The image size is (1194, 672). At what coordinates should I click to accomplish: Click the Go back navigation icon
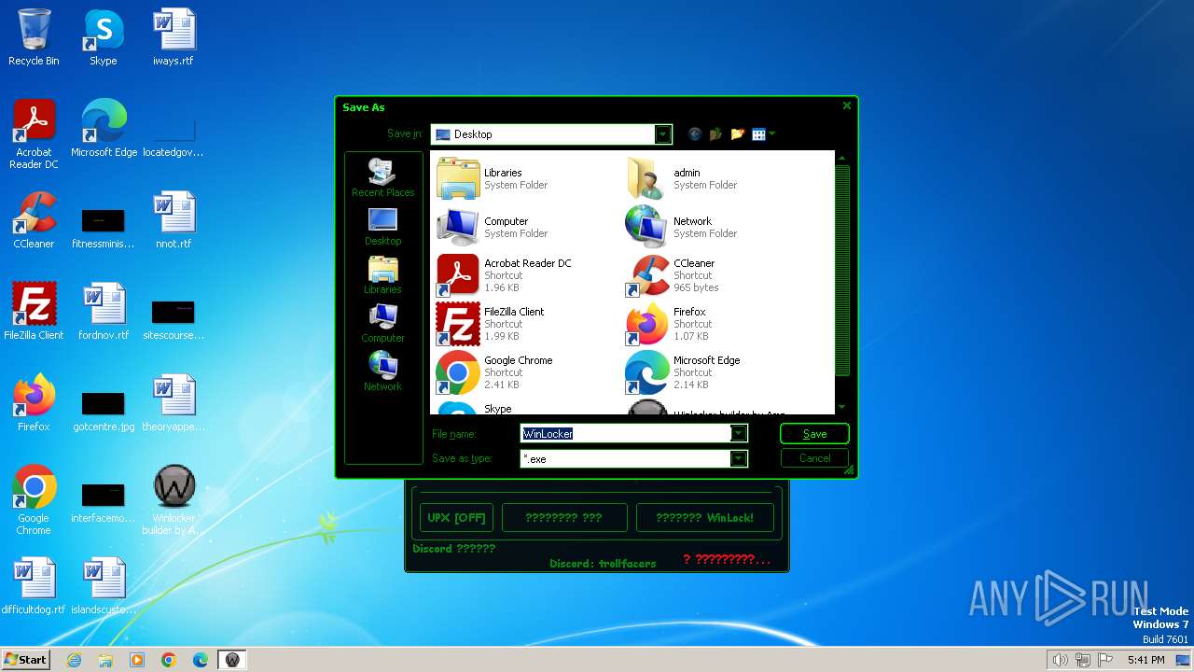[x=695, y=134]
